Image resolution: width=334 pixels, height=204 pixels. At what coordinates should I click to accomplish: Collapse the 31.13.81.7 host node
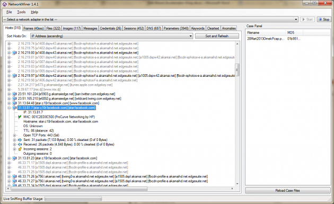point(9,108)
